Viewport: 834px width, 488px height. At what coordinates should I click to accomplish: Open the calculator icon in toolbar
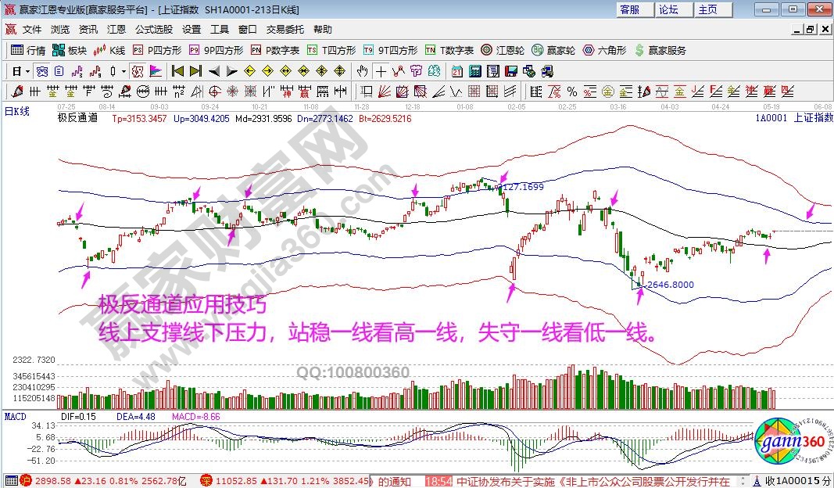point(475,71)
